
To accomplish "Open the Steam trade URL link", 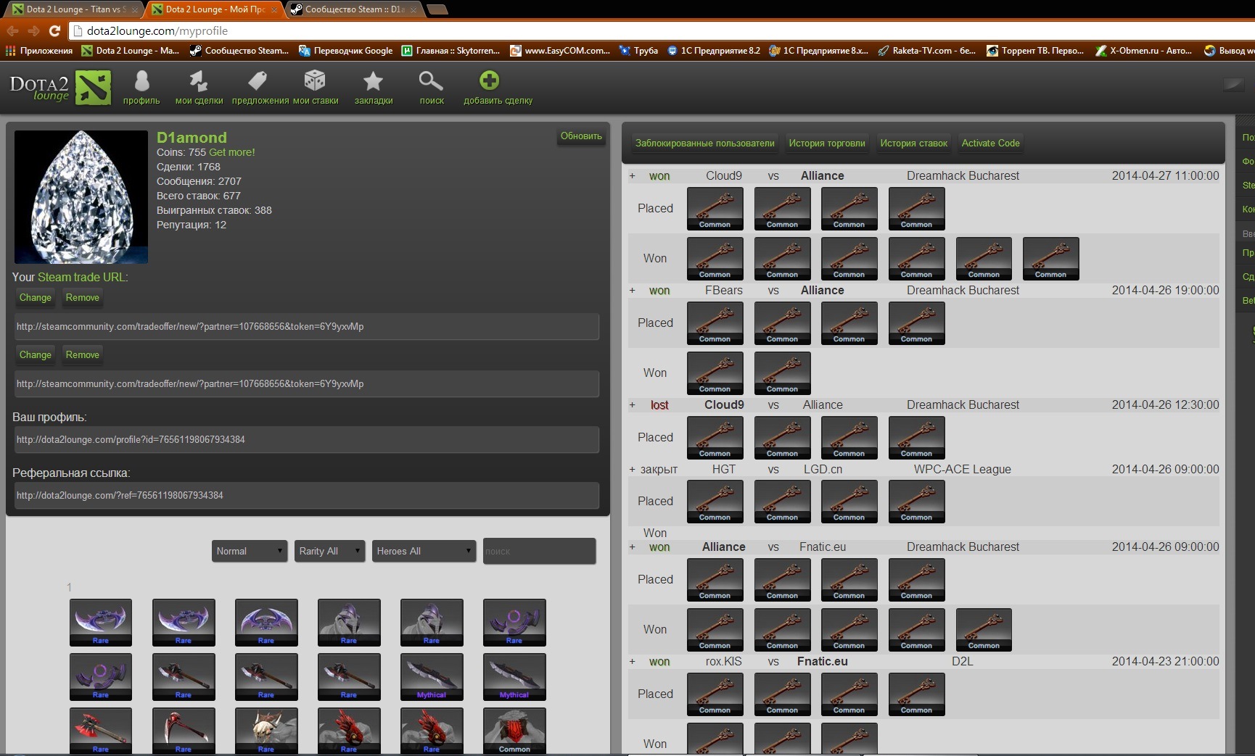I will click(x=81, y=277).
